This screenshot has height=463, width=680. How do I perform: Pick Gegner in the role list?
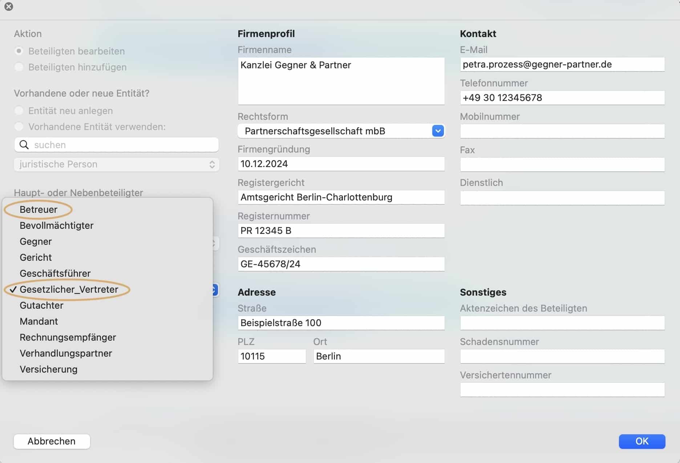[108, 241]
